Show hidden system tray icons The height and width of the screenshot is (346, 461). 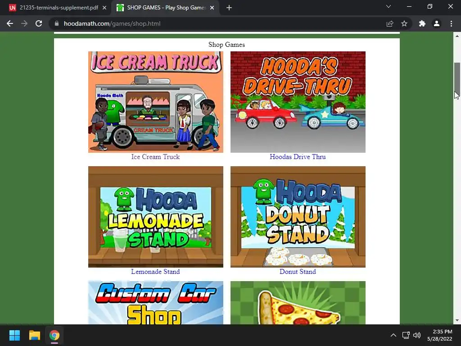pos(393,335)
